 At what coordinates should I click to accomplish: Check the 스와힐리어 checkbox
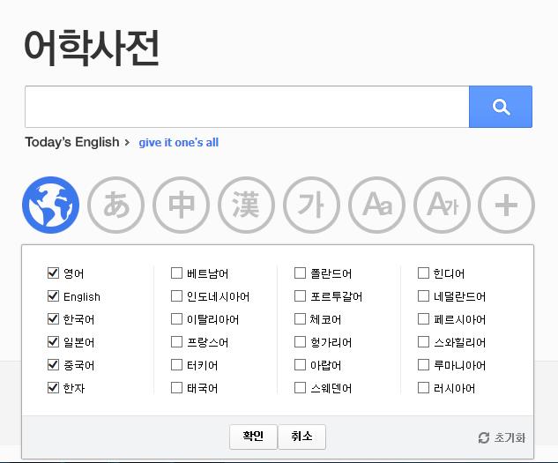click(x=423, y=342)
